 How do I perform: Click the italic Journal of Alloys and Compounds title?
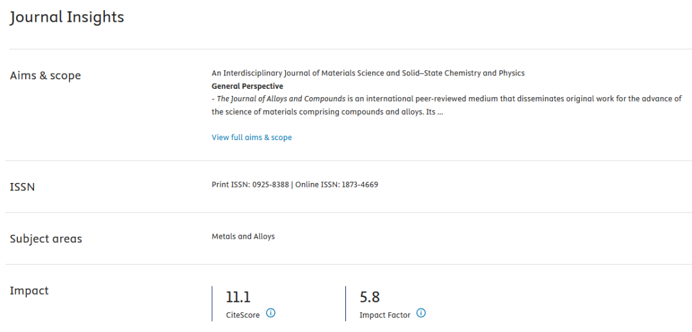point(288,99)
